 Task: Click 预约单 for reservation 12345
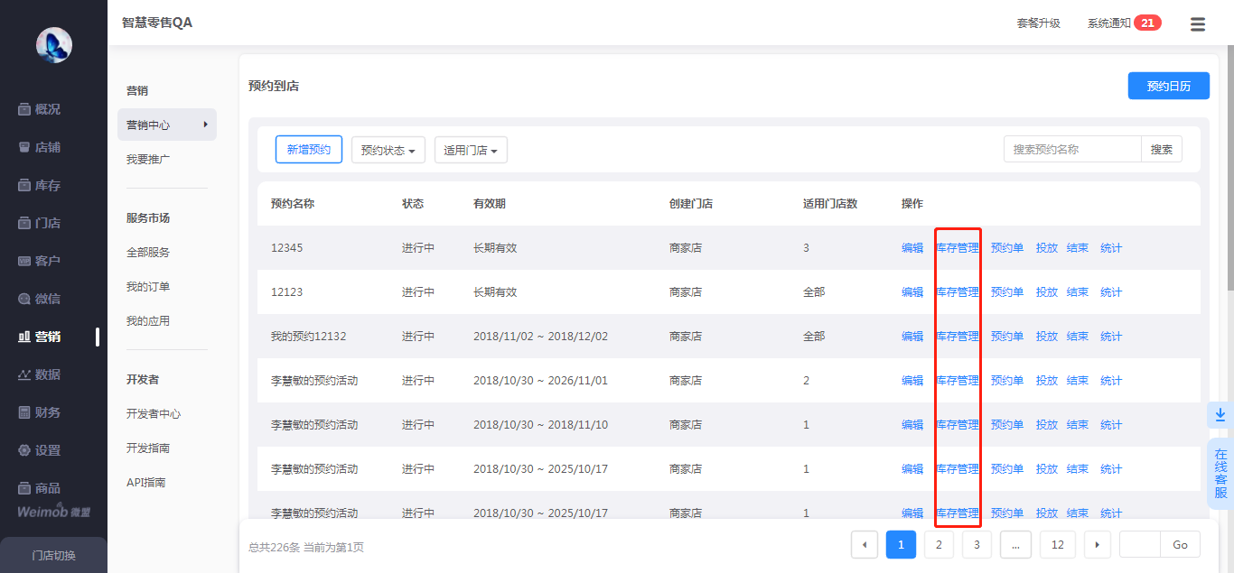1007,248
